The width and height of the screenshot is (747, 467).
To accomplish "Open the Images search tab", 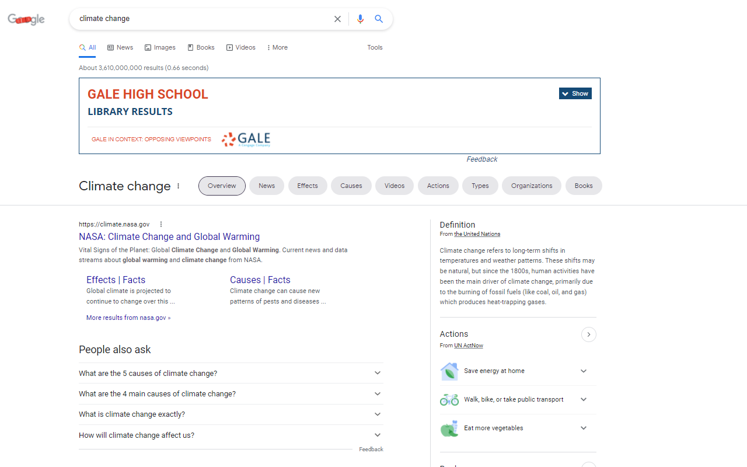I will click(x=160, y=48).
